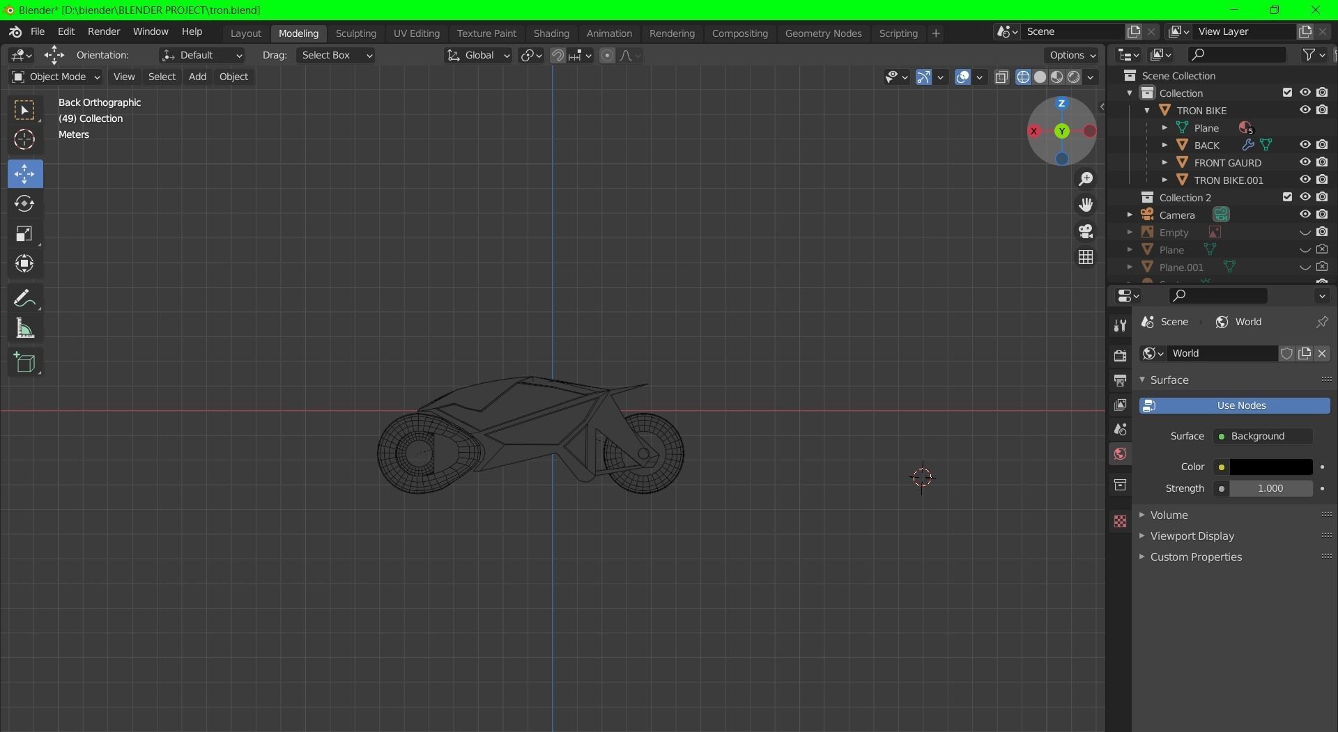Add a new workspace tab
1338x732 pixels.
coord(936,33)
